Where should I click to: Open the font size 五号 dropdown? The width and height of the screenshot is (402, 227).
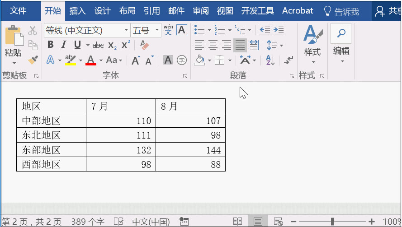(157, 30)
